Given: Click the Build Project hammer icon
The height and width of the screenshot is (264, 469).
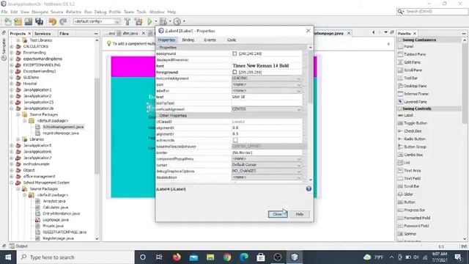Looking at the screenshot, I should coord(128,21).
